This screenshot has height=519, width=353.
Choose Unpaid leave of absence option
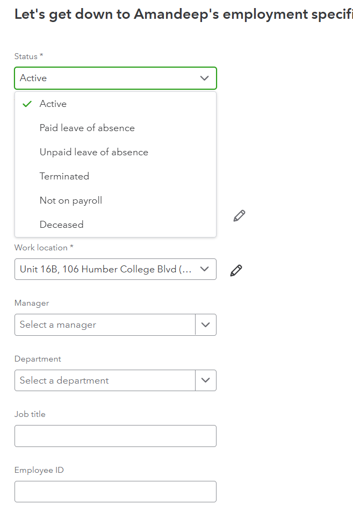tap(93, 153)
